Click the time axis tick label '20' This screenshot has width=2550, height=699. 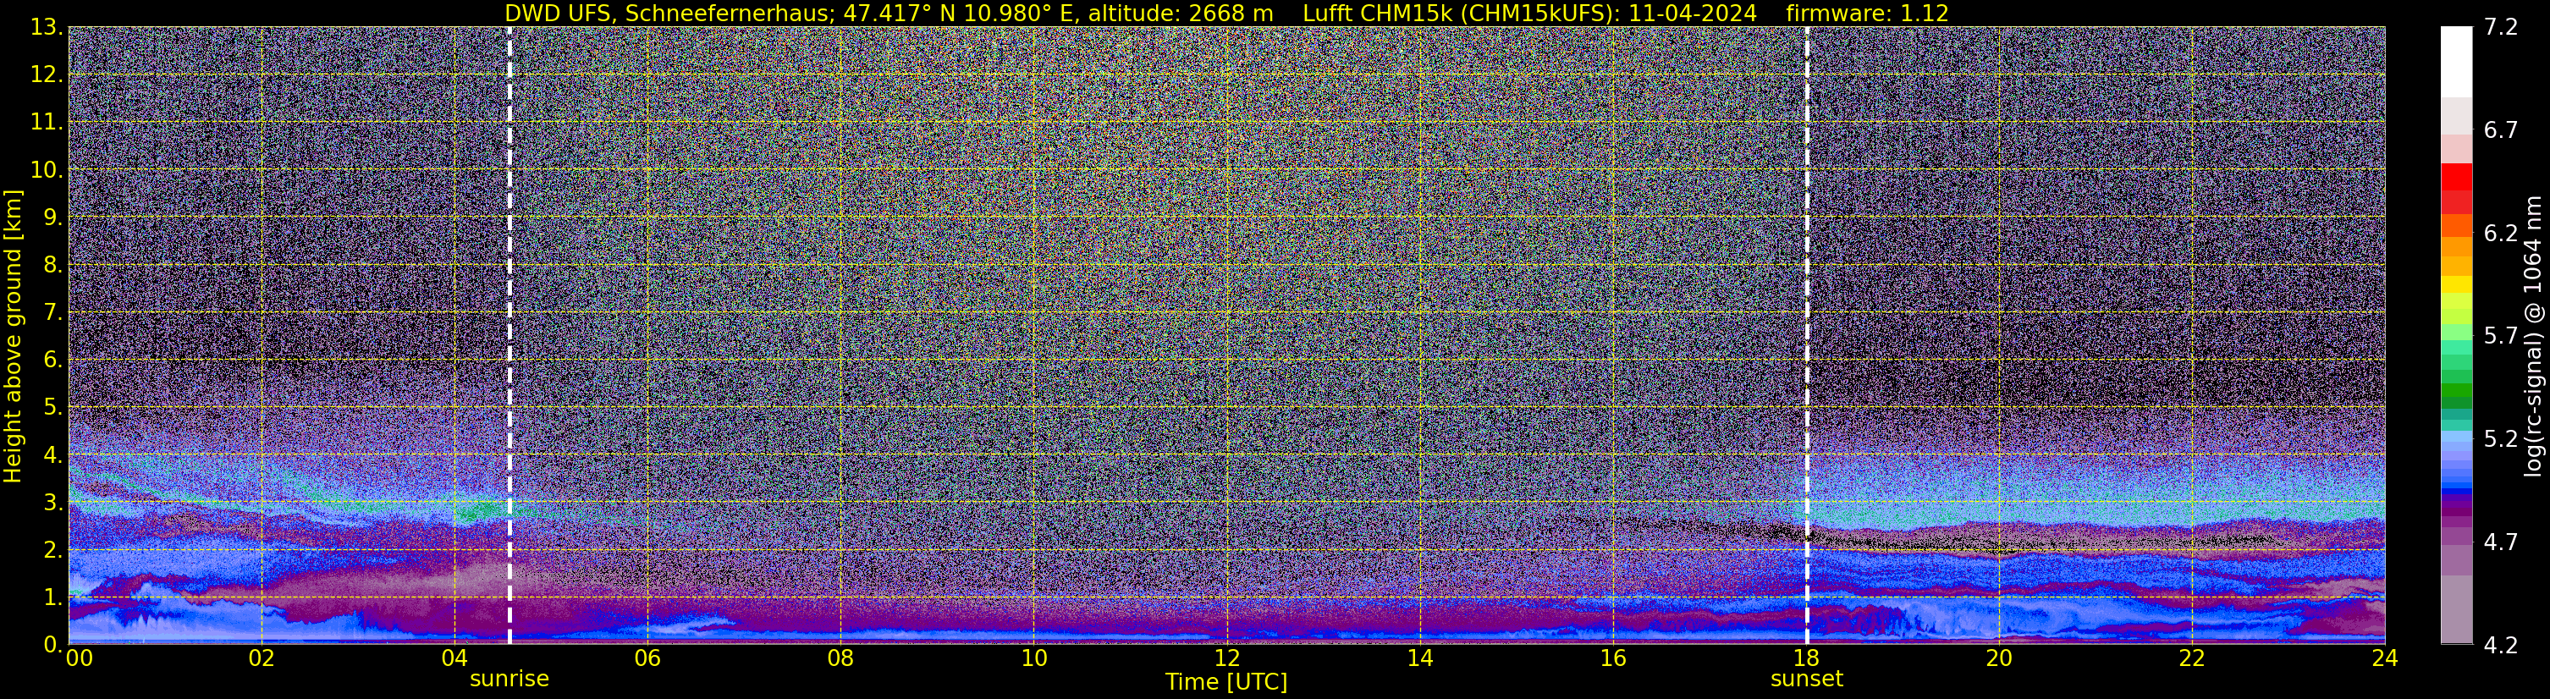[1999, 658]
